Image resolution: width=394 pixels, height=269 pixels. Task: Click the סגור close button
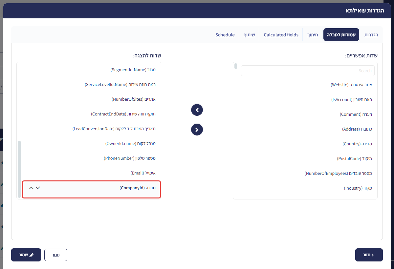(x=56, y=255)
